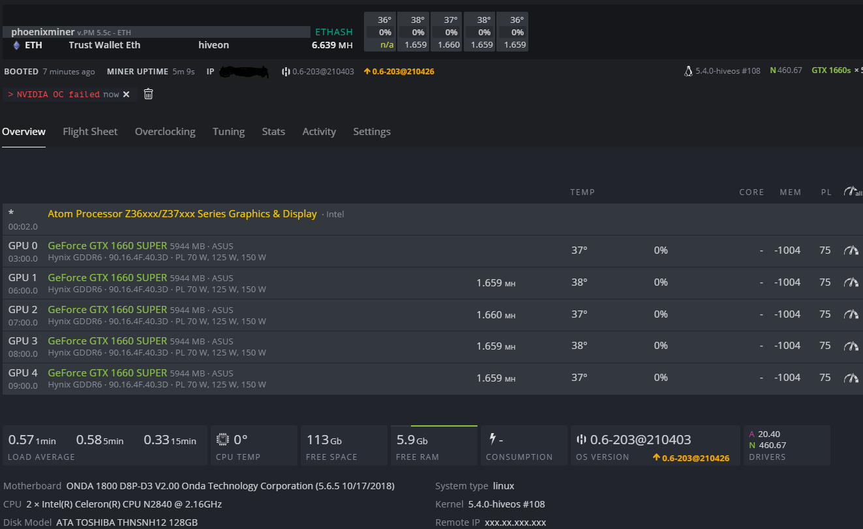The image size is (863, 529).
Task: Click GPU 0 memory value -1004
Action: 787,250
